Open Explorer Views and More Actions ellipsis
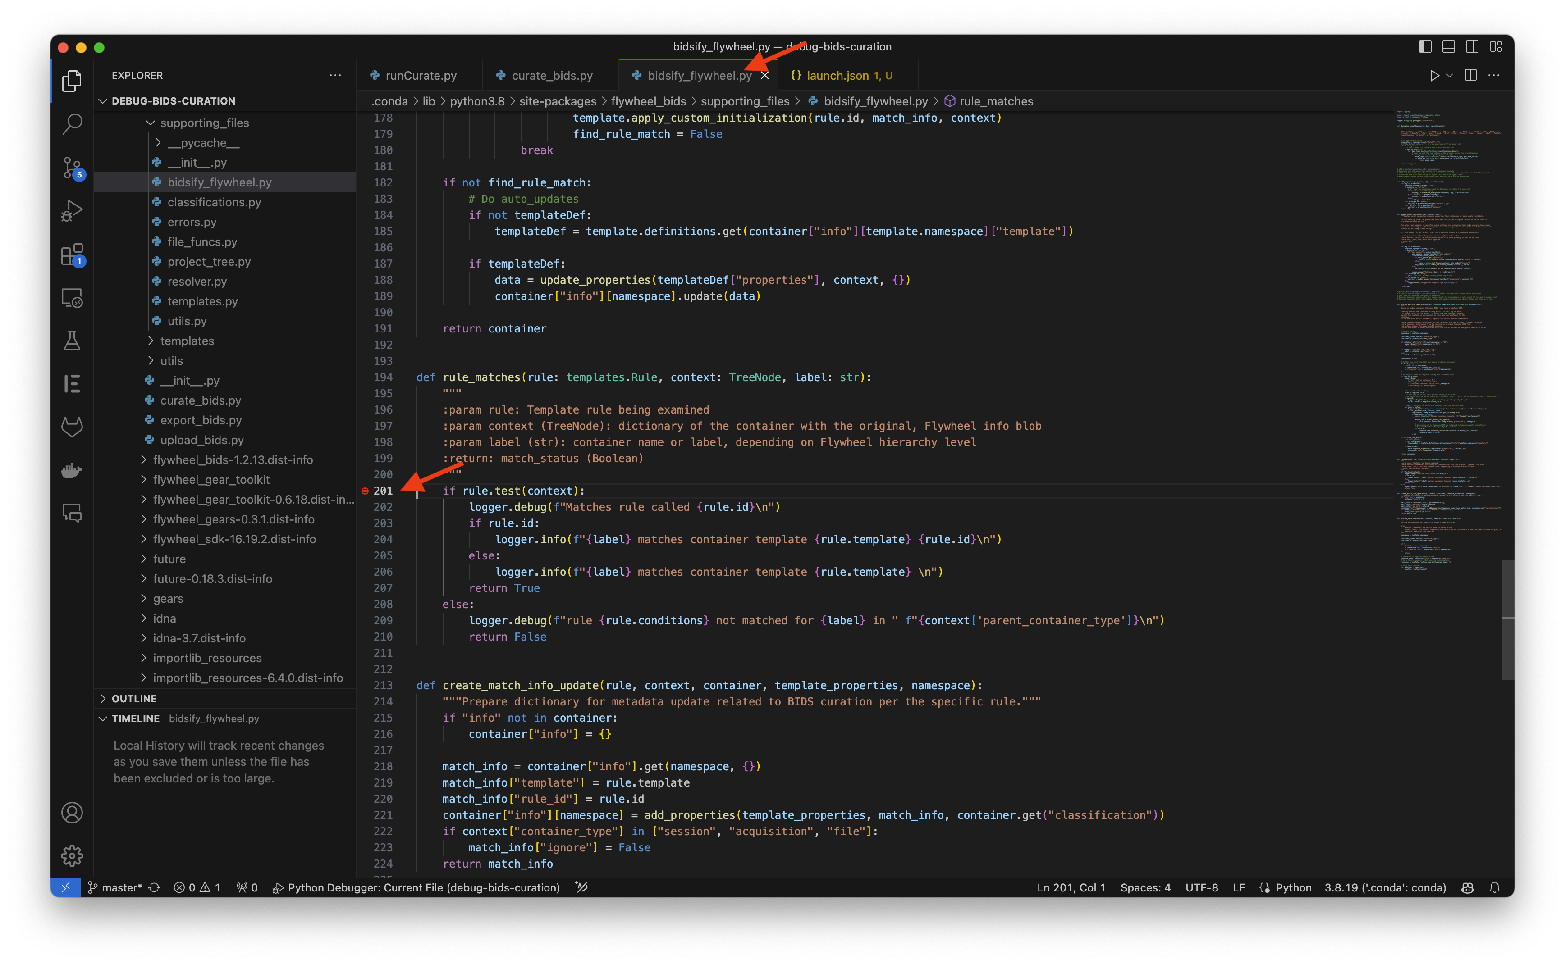Screen dimensions: 1565x964 tap(336, 75)
